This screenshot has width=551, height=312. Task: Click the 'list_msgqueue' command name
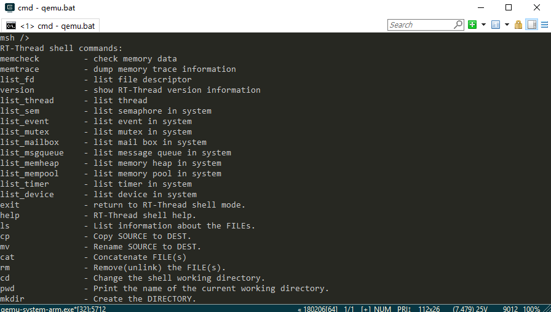coord(32,153)
